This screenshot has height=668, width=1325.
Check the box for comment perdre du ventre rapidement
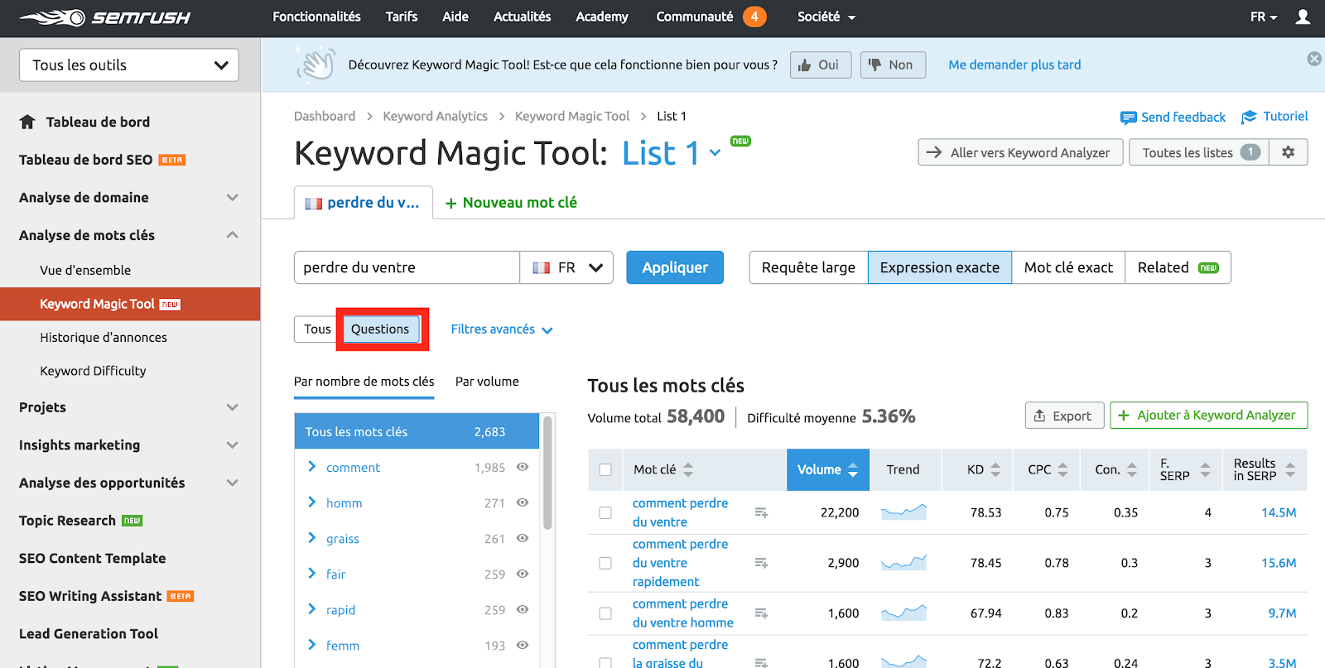(605, 563)
